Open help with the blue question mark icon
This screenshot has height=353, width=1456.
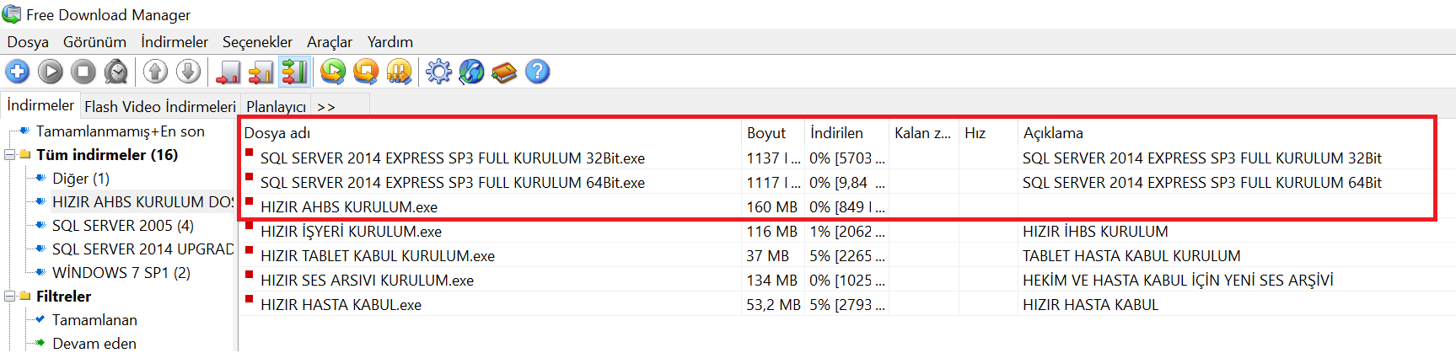coord(537,72)
